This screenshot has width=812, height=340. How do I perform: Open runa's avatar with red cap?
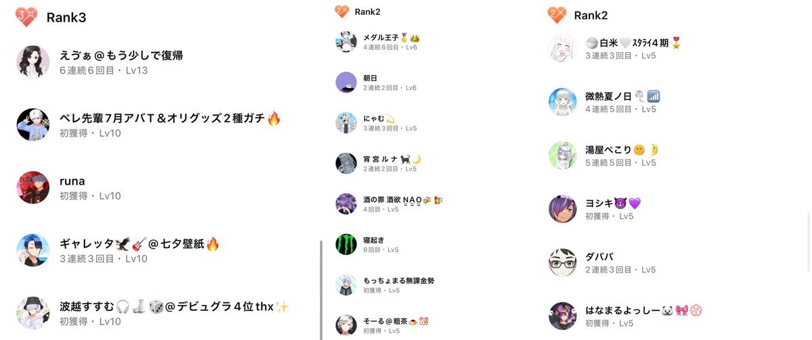pyautogui.click(x=33, y=188)
